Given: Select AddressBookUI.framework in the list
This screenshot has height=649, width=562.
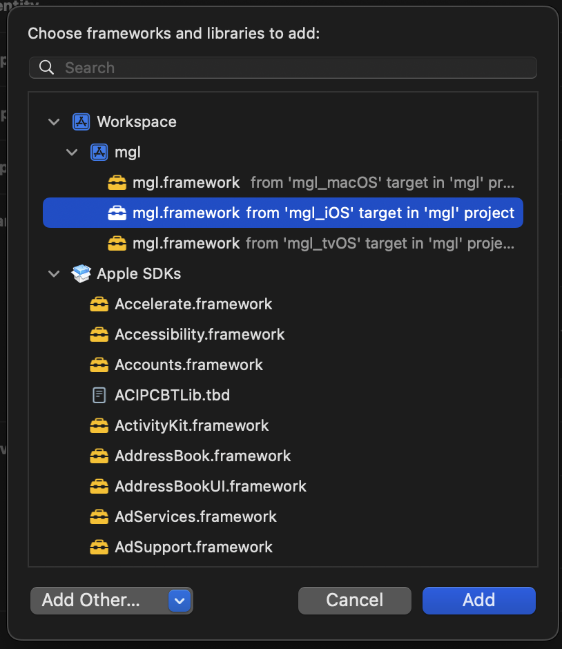Looking at the screenshot, I should 283,486.
